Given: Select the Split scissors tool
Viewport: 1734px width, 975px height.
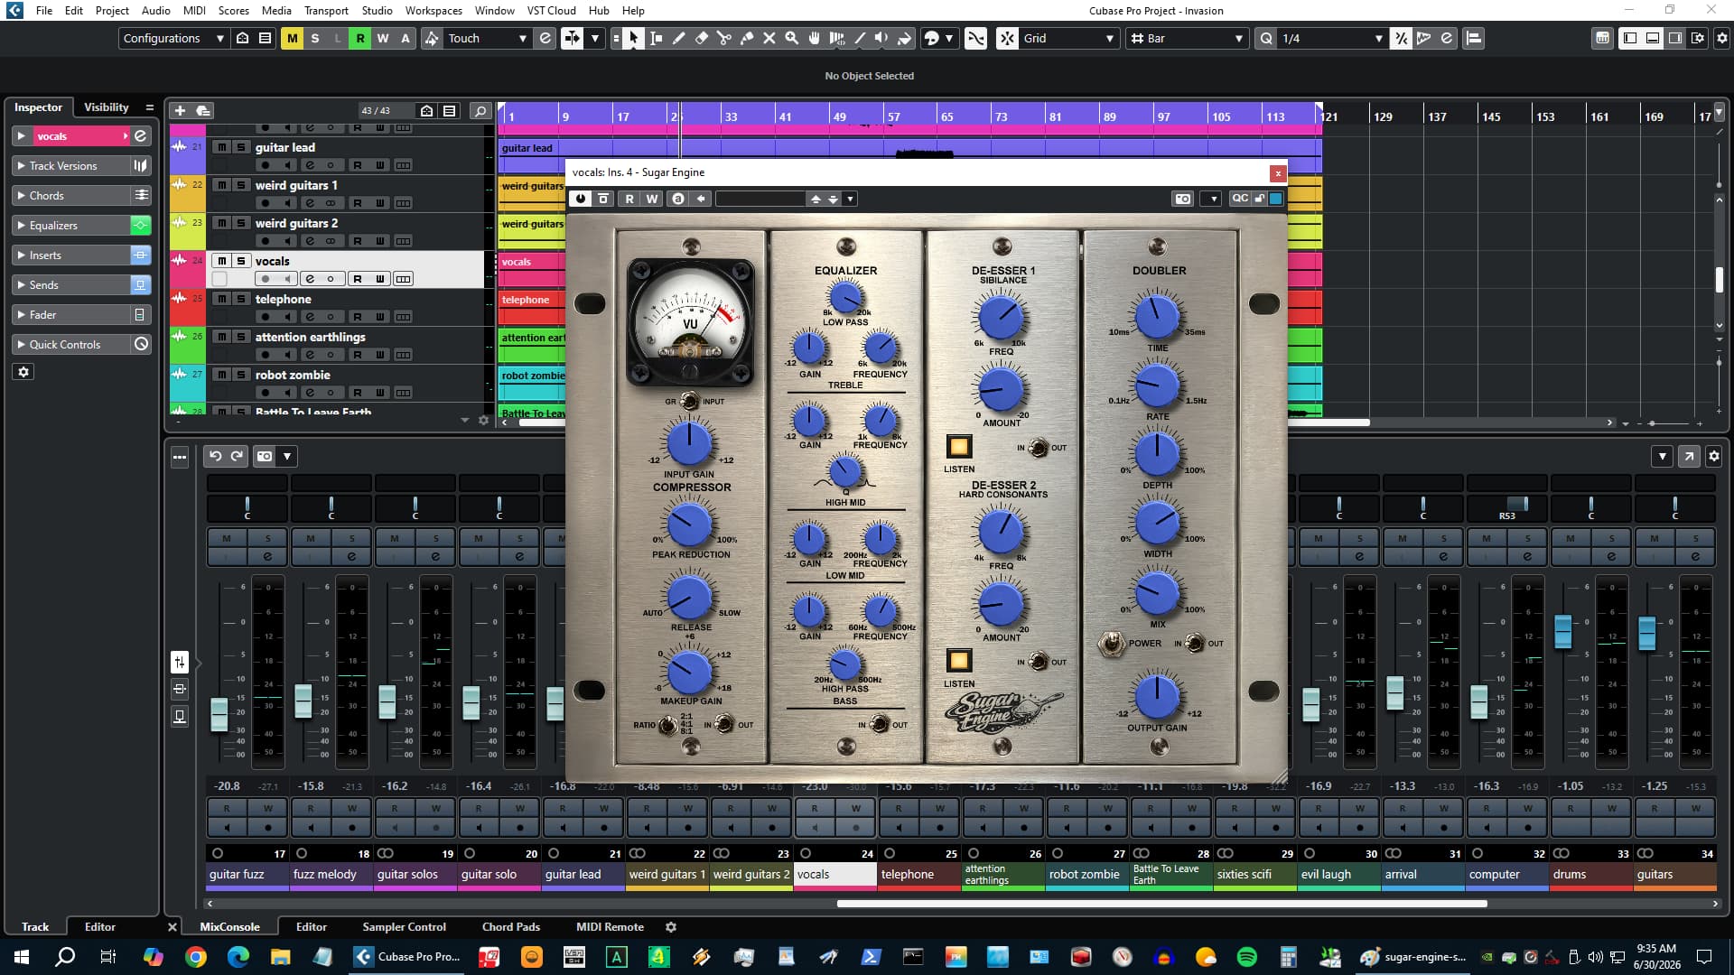Looking at the screenshot, I should coord(723,38).
